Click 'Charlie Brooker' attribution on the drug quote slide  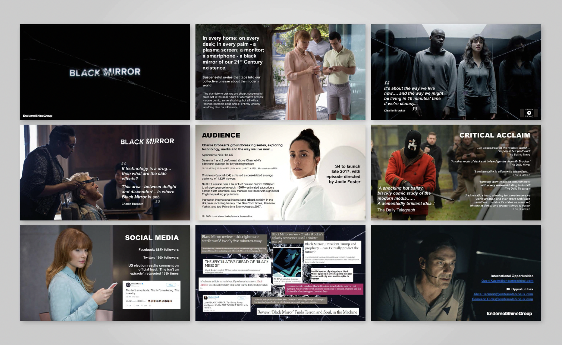point(132,204)
